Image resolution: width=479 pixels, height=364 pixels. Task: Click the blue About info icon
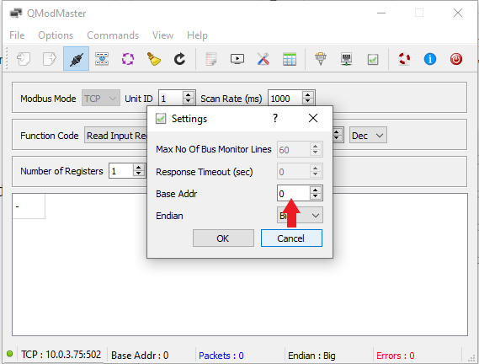430,59
